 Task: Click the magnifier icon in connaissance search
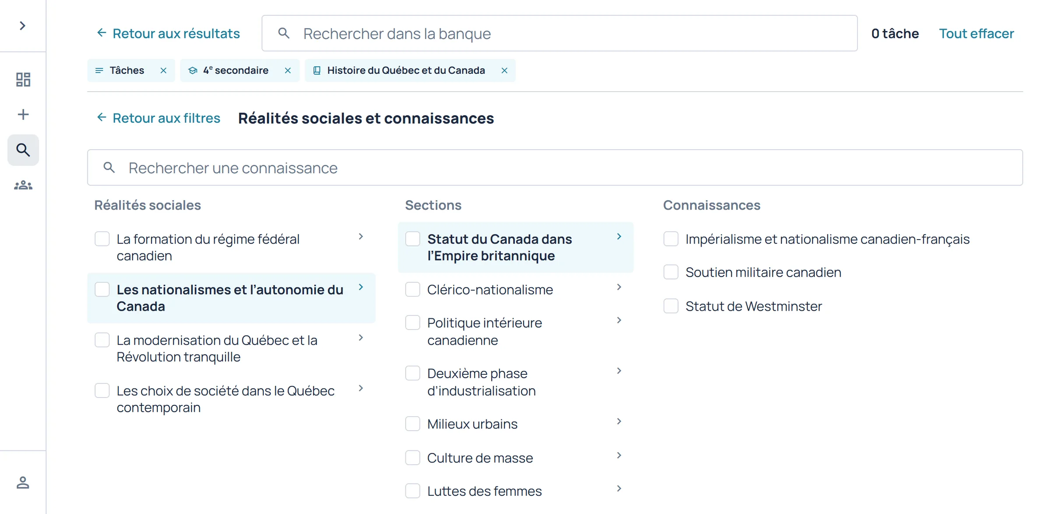click(109, 168)
